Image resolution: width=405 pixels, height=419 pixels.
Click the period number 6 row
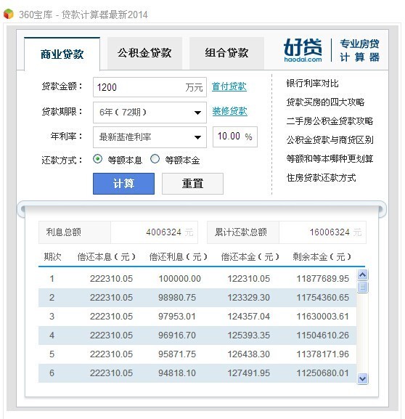click(x=197, y=373)
